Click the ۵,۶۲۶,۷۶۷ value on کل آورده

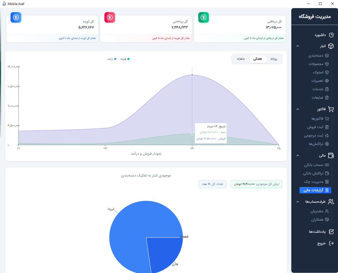pos(86,27)
